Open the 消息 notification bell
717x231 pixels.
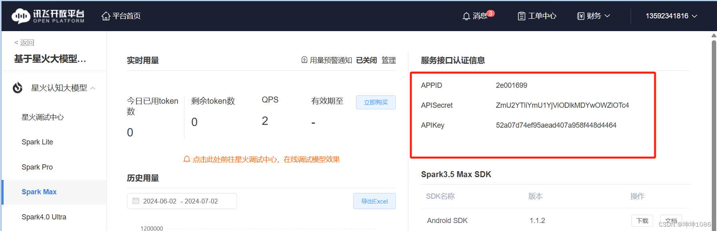(466, 16)
